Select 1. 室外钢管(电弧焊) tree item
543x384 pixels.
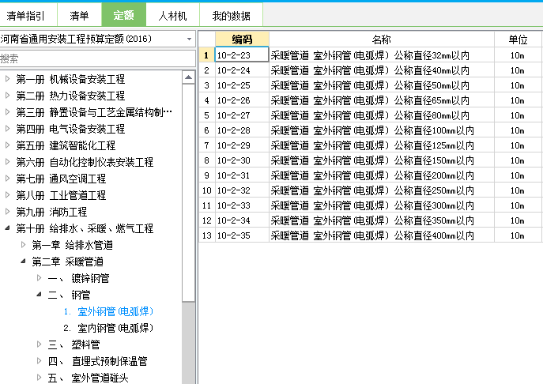pyautogui.click(x=108, y=311)
